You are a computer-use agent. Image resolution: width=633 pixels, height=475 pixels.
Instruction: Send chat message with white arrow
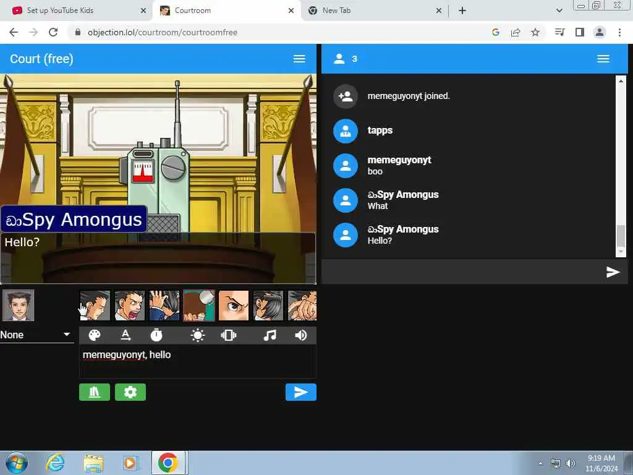coord(613,272)
